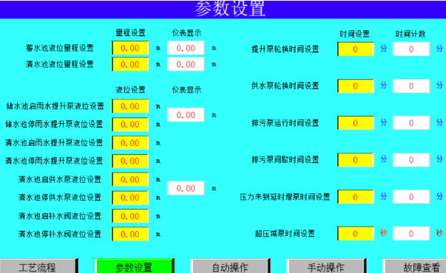Set the 排污泵运行时间设置 yellow time field

(355, 123)
